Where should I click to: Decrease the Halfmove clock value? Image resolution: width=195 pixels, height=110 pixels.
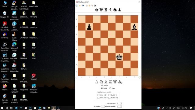(x=121, y=104)
